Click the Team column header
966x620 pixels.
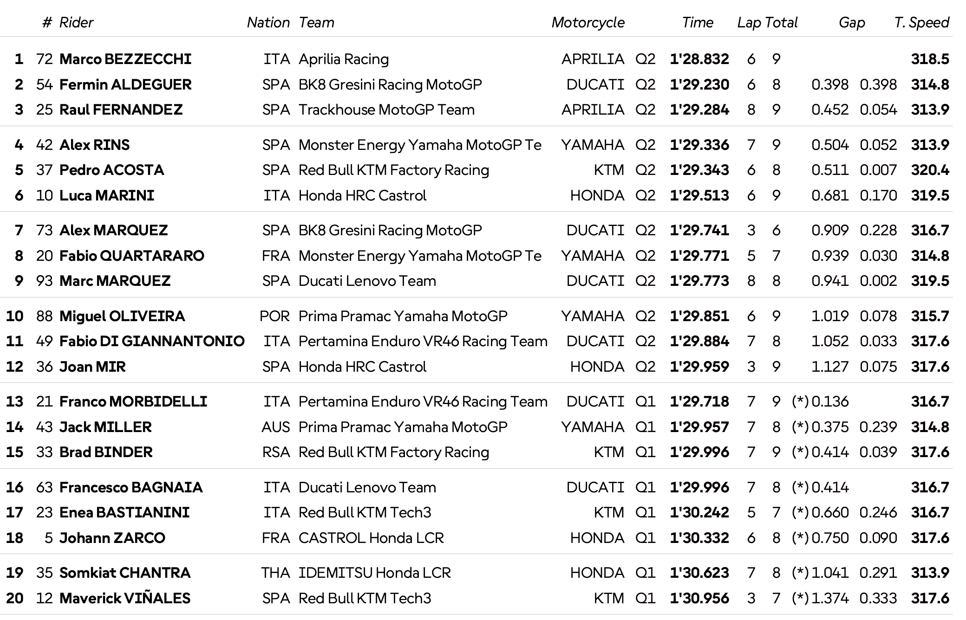[x=316, y=22]
